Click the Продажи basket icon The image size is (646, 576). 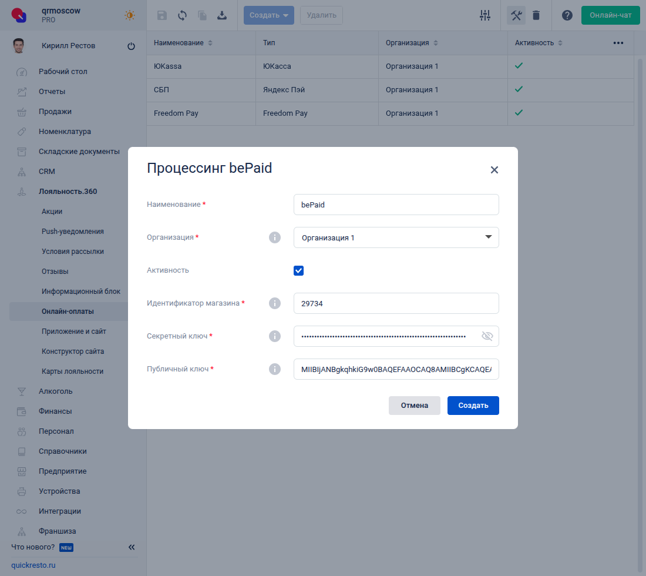pyautogui.click(x=21, y=112)
